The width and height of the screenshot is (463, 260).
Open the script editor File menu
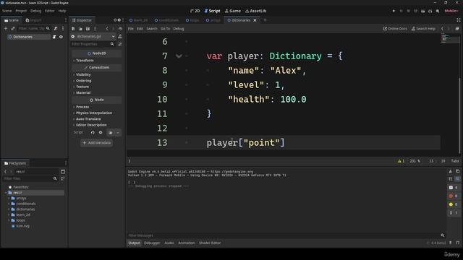[131, 29]
